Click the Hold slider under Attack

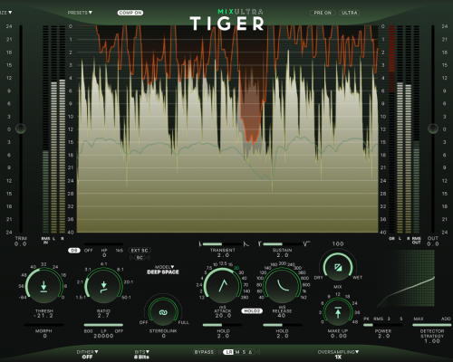(x=222, y=325)
